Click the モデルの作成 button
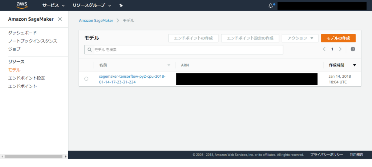 [x=338, y=38]
